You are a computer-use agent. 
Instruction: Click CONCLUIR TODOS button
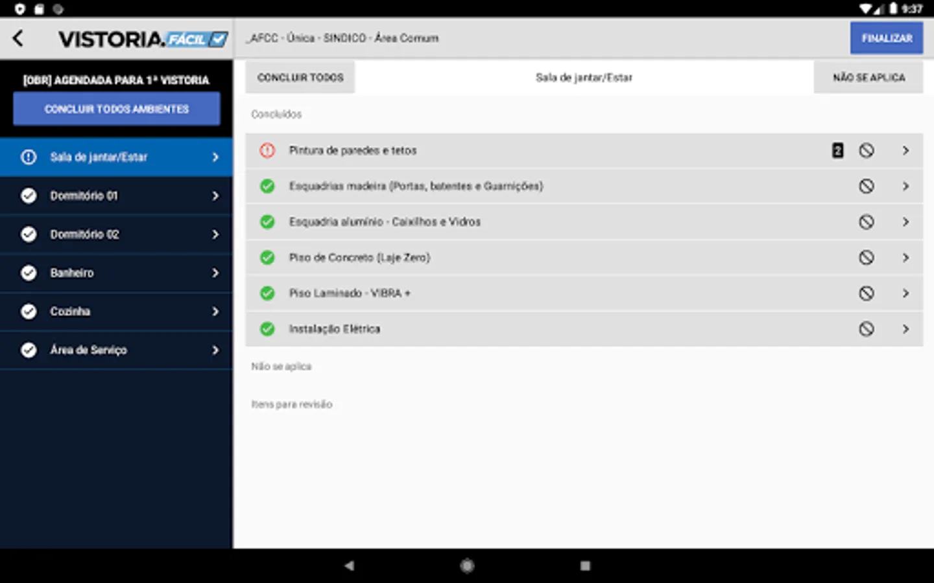tap(300, 78)
